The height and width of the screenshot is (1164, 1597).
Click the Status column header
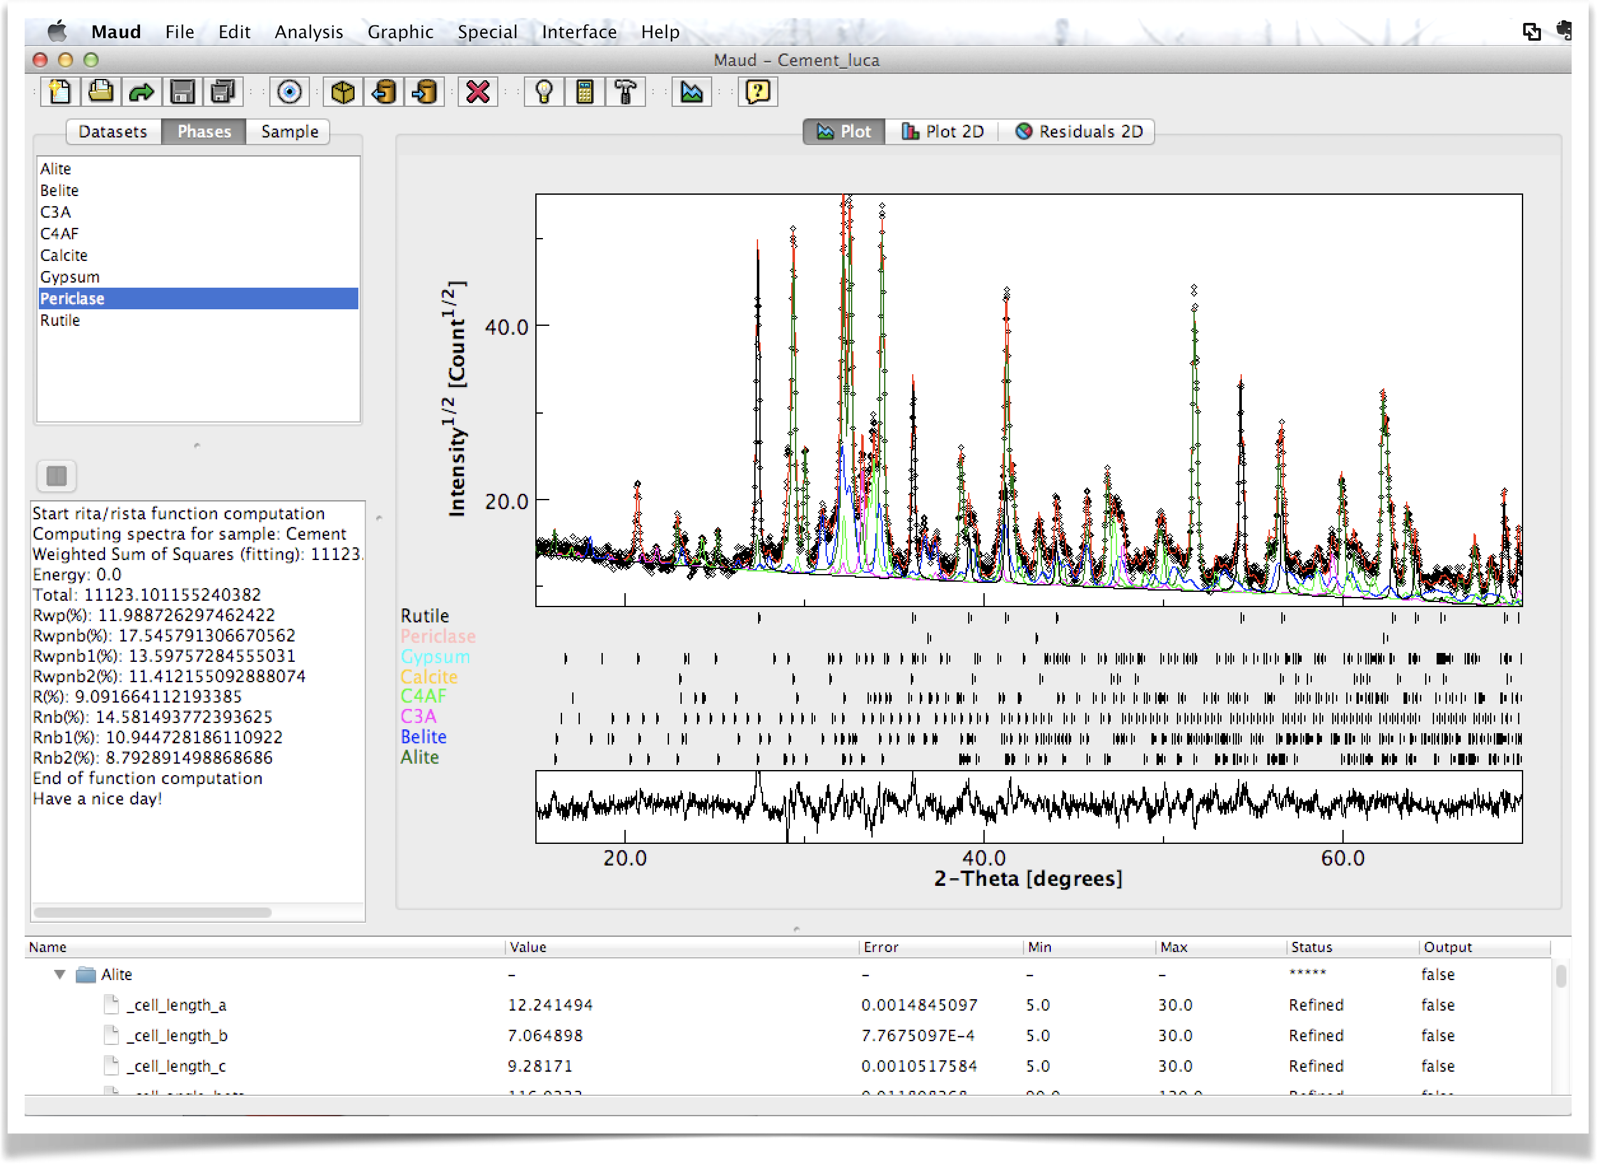pyautogui.click(x=1353, y=948)
